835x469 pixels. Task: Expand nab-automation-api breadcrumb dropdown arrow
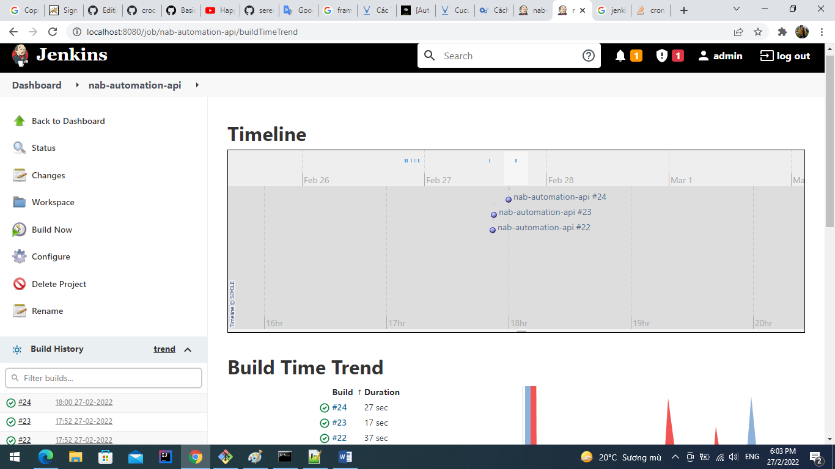coord(197,85)
